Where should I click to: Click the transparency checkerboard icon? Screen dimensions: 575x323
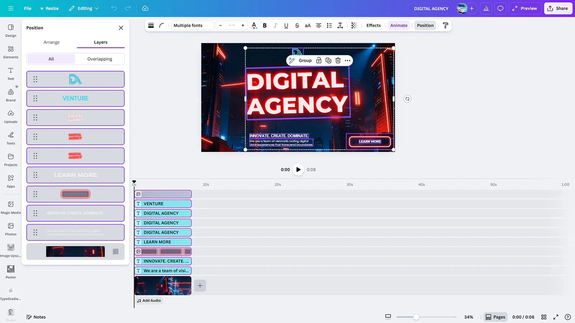pyautogui.click(x=354, y=25)
